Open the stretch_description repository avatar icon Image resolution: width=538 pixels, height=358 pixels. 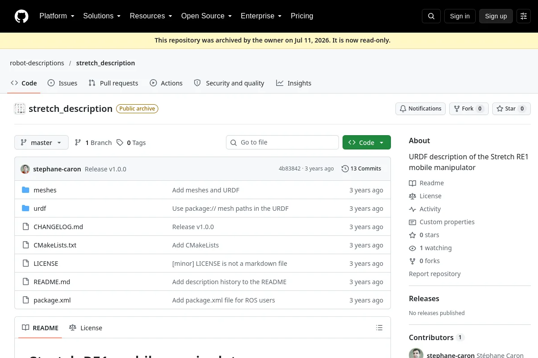point(20,109)
